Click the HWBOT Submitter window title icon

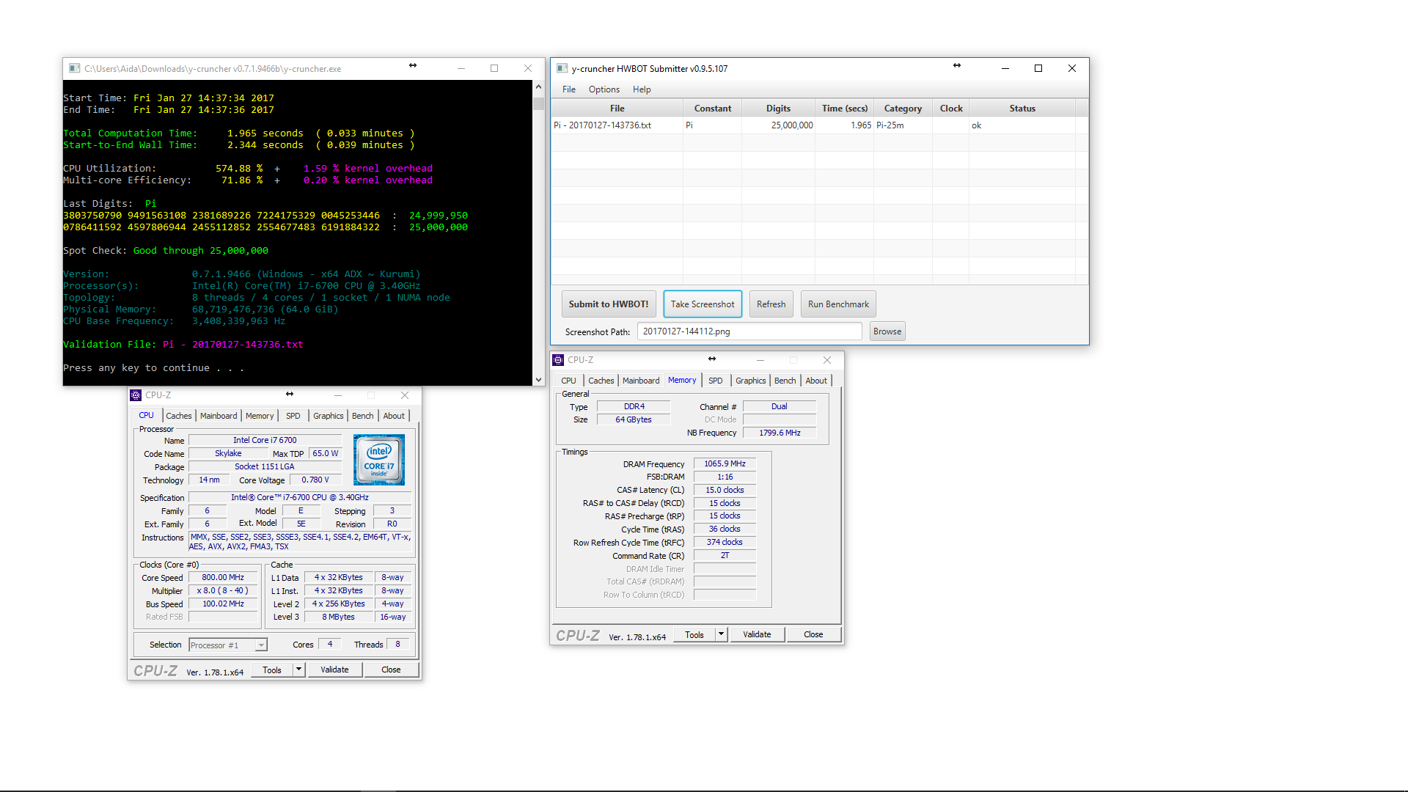pos(562,68)
